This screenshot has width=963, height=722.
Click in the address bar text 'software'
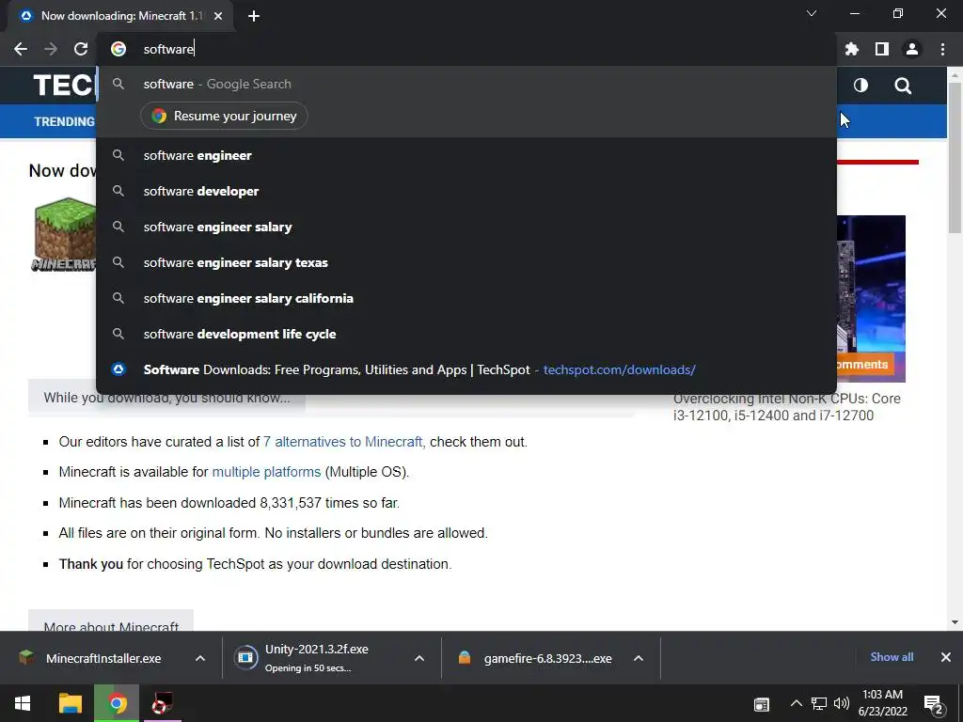168,49
